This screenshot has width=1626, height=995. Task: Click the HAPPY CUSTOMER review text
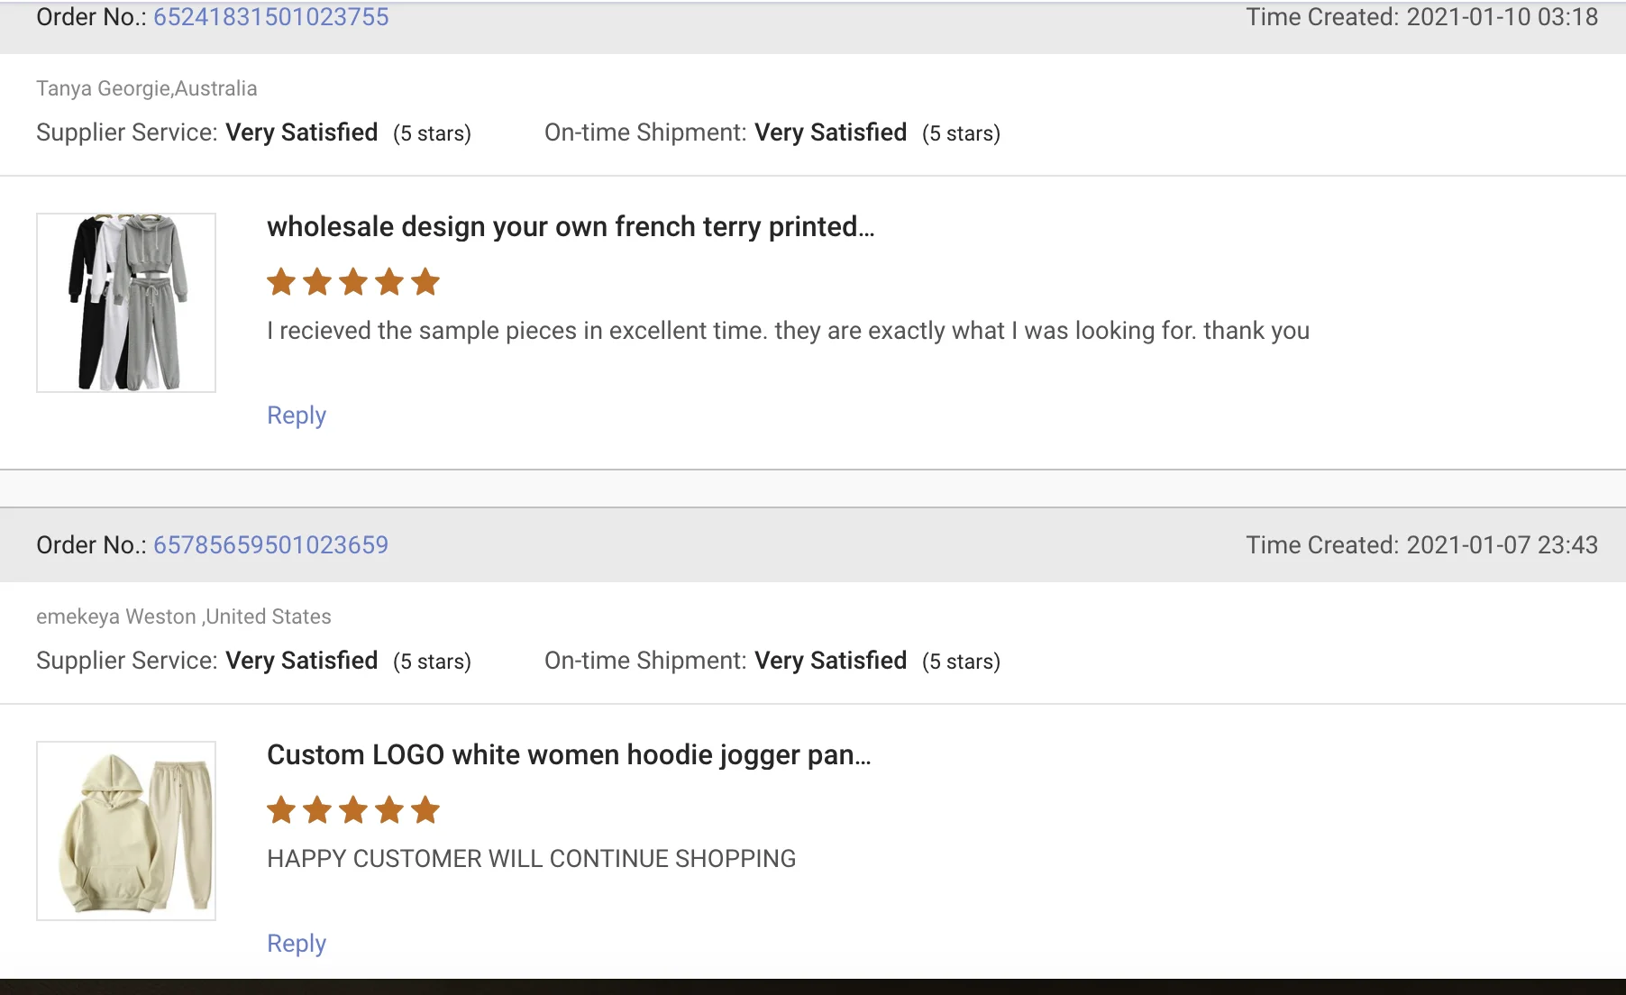pos(531,859)
